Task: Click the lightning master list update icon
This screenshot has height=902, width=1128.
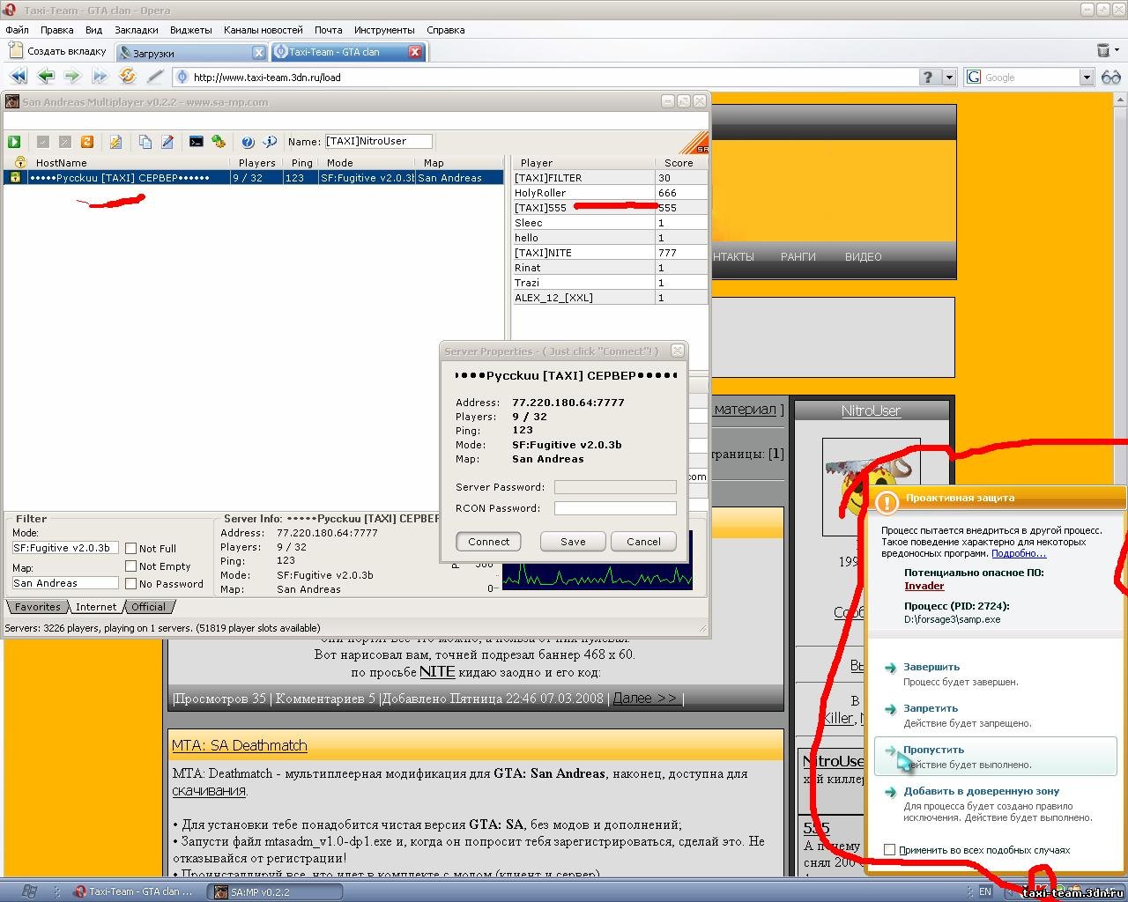Action: [115, 142]
